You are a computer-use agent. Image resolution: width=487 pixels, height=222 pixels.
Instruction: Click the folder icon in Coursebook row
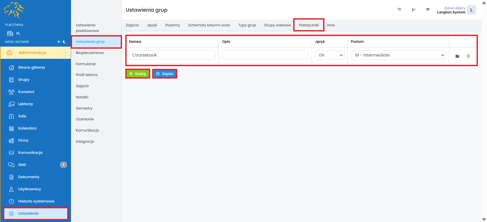(457, 56)
